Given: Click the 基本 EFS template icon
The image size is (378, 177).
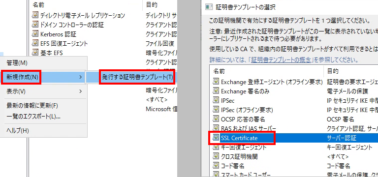Looking at the screenshot, I should pos(35,52).
